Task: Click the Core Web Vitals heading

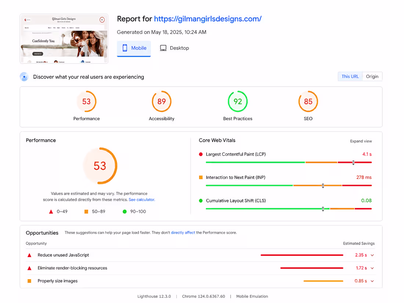Action: 217,140
